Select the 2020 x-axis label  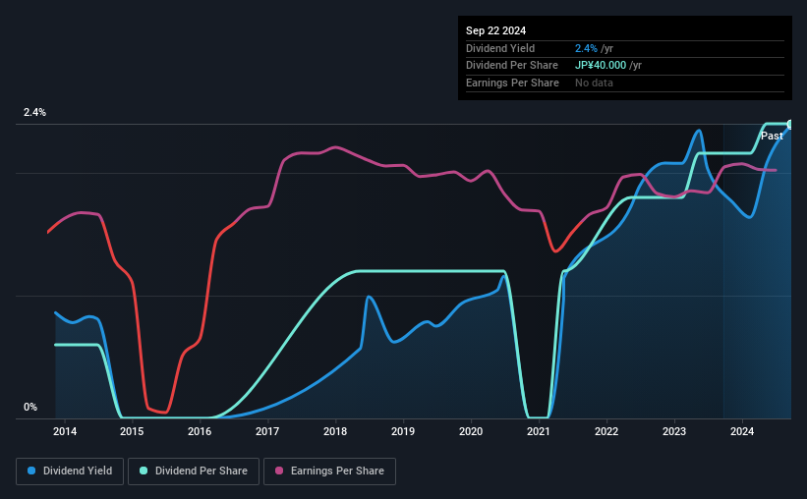pos(471,431)
